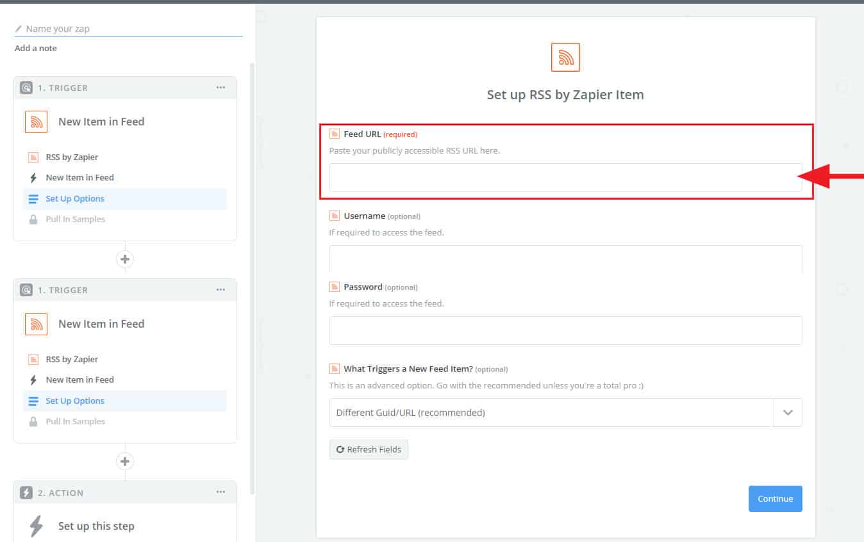Click the pencil icon beside Name your zap
The height and width of the screenshot is (542, 864).
(19, 29)
